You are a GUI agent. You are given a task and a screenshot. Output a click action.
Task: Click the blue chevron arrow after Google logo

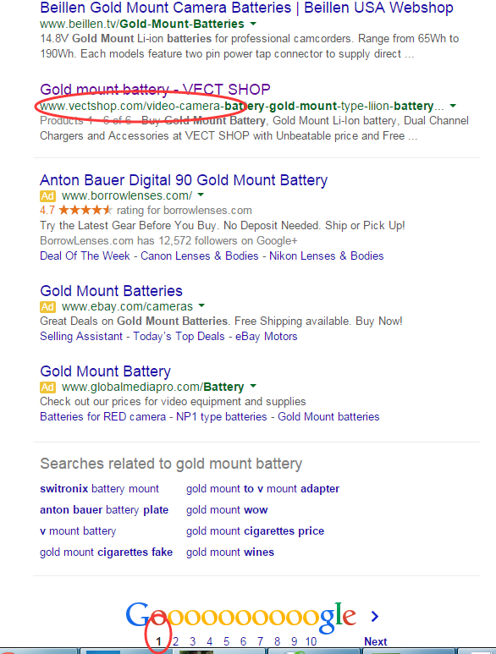tap(375, 616)
